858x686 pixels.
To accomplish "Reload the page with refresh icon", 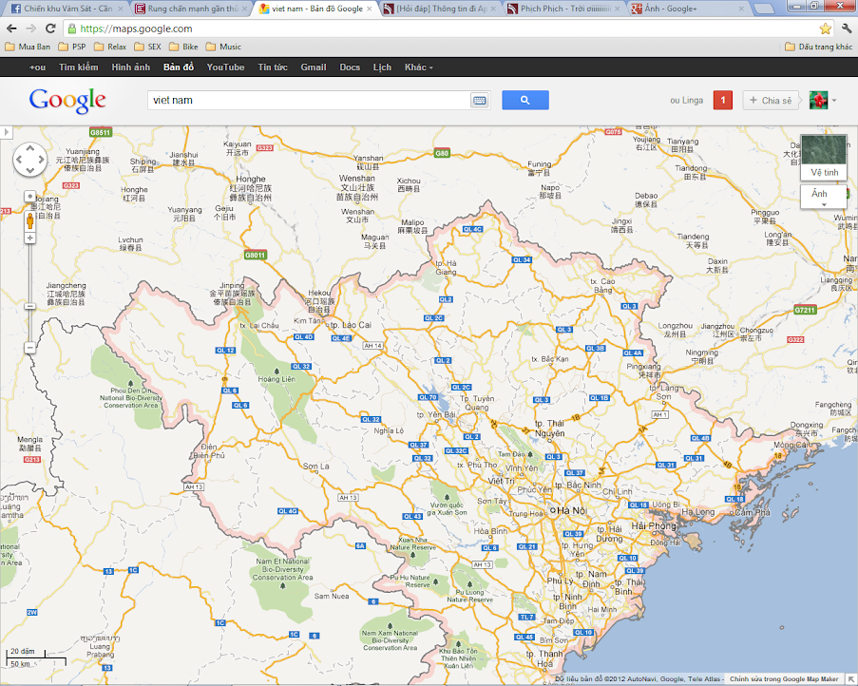I will [x=50, y=29].
